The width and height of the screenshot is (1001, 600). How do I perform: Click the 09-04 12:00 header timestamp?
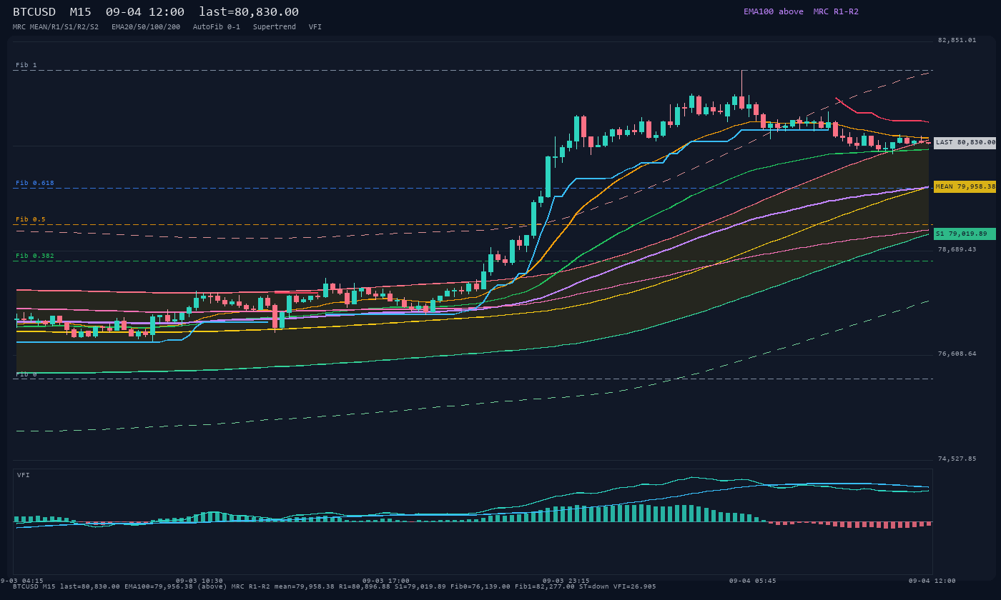click(x=144, y=12)
